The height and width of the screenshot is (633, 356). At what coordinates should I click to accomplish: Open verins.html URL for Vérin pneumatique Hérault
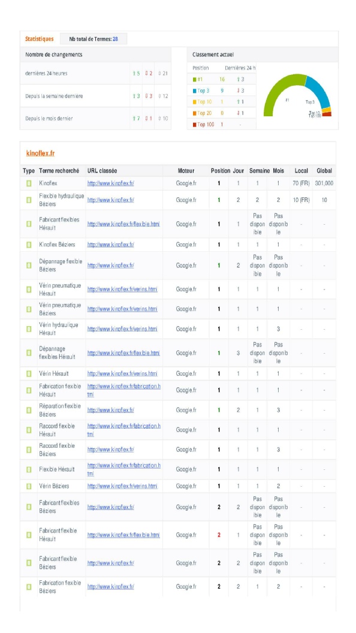coord(122,290)
